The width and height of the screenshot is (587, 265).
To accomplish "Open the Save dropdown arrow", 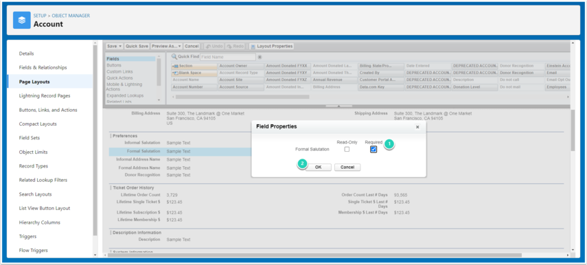I will pos(120,47).
